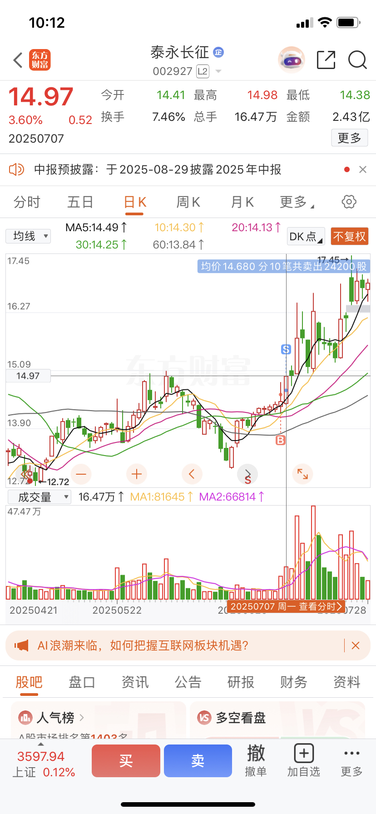Open bottom 更多 three-dots menu
Viewport: 376px width, 814px height.
(352, 761)
